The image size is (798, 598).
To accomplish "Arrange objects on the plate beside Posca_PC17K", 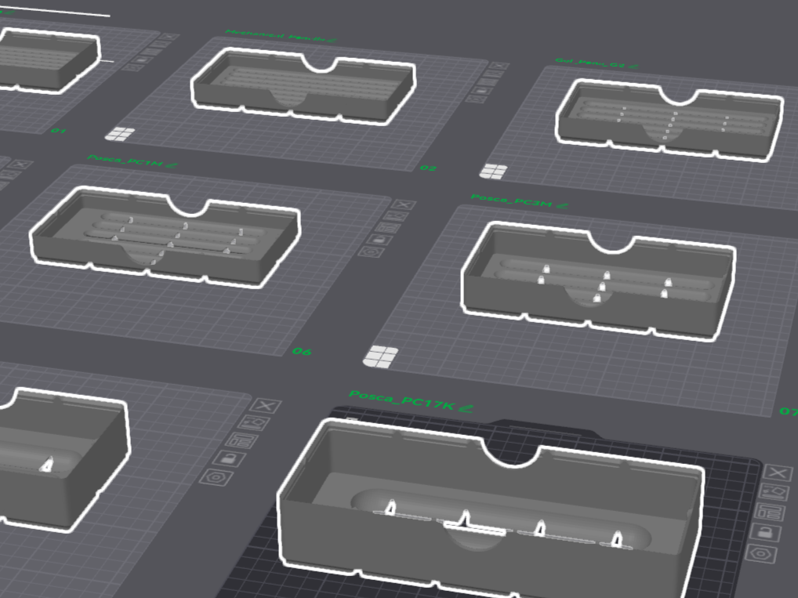I will (241, 440).
